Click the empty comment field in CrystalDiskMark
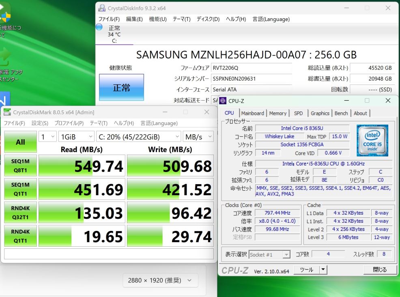Viewport: 400px width, 297px height. click(x=109, y=254)
